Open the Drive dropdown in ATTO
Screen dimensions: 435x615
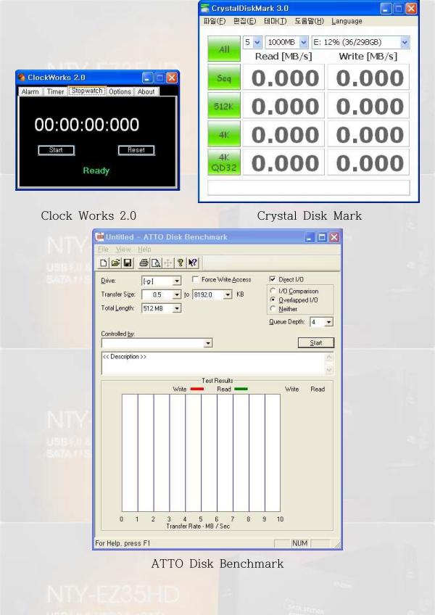coord(177,281)
